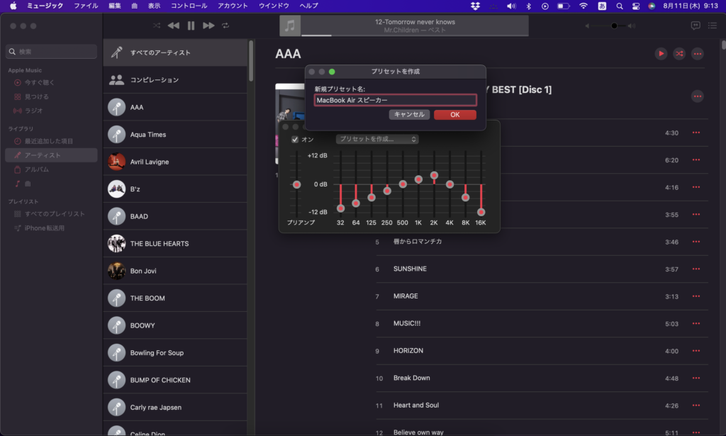Open the equalizer preset dropdown
Viewport: 726px width, 436px height.
377,140
